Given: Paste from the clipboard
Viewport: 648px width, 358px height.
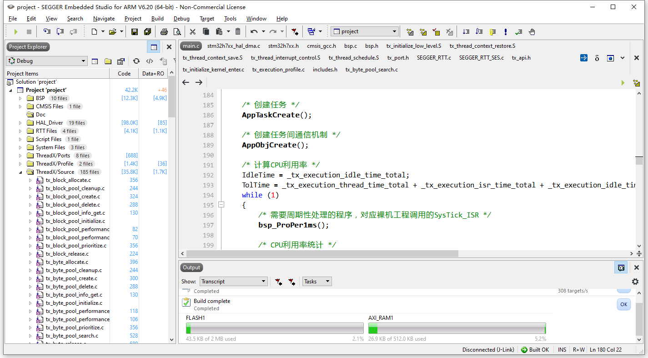Looking at the screenshot, I should click(x=219, y=31).
